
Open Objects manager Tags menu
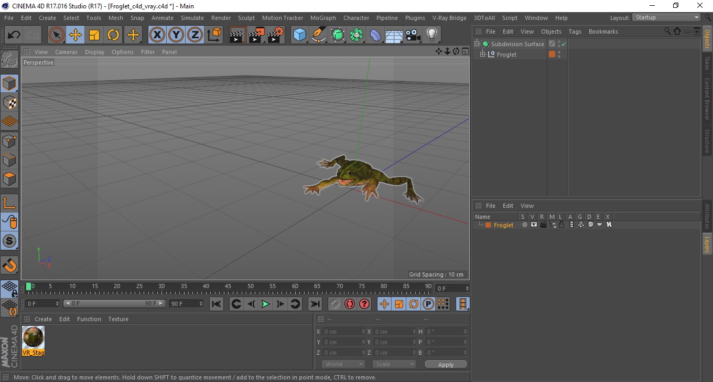coord(575,31)
